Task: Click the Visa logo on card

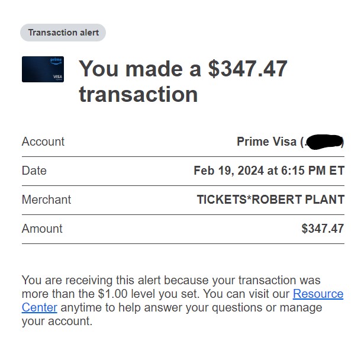Action: (57, 77)
